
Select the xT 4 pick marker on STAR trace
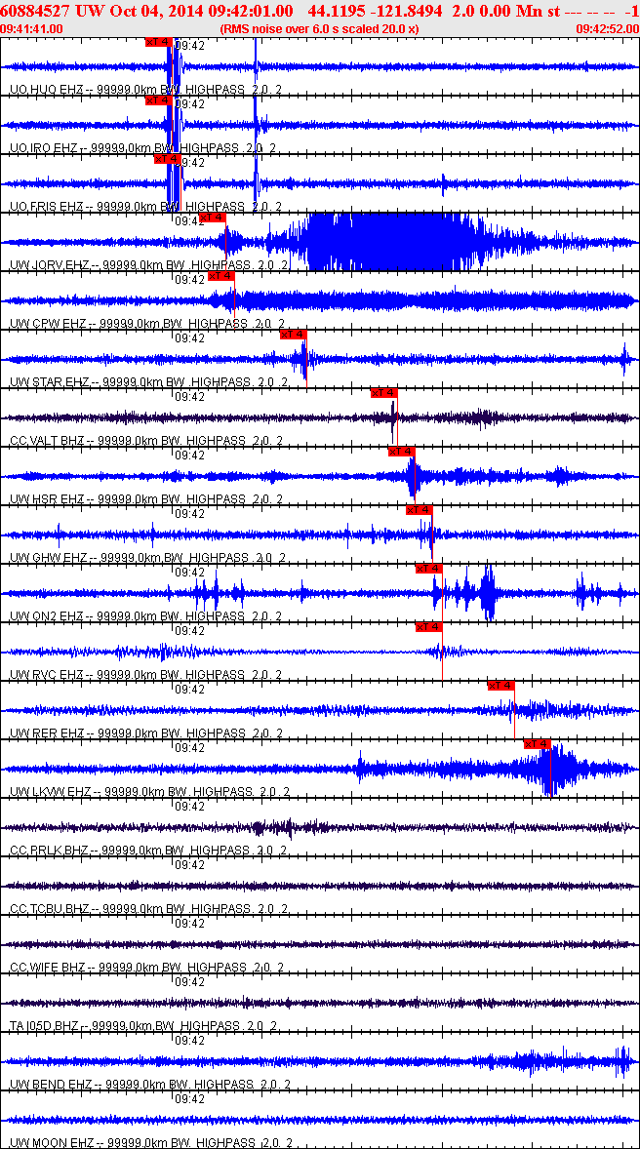point(294,335)
